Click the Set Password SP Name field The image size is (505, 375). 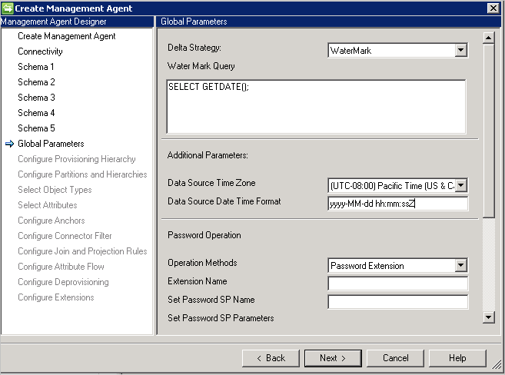click(397, 302)
